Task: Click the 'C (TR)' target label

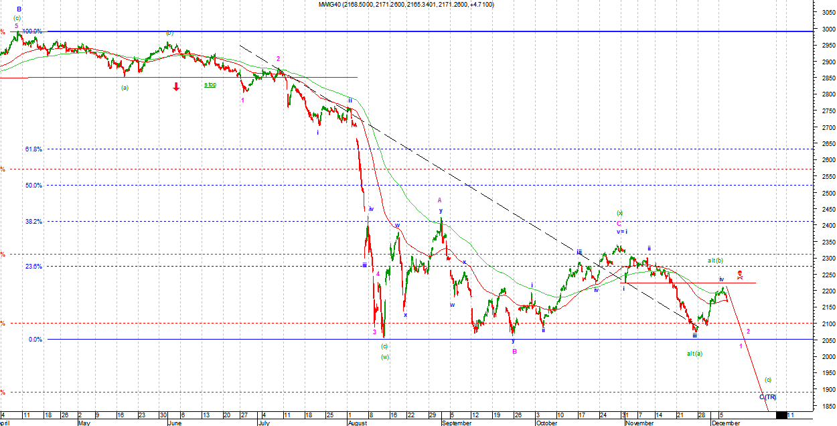Action: click(768, 397)
